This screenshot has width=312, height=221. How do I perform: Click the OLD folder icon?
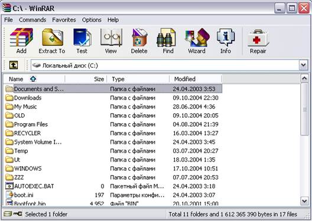(9, 116)
